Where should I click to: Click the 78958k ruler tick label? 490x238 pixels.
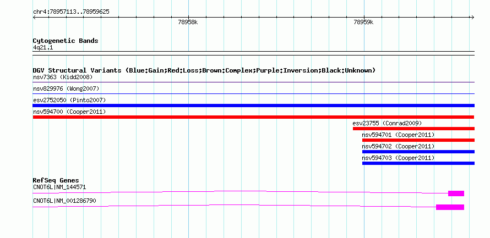(188, 22)
